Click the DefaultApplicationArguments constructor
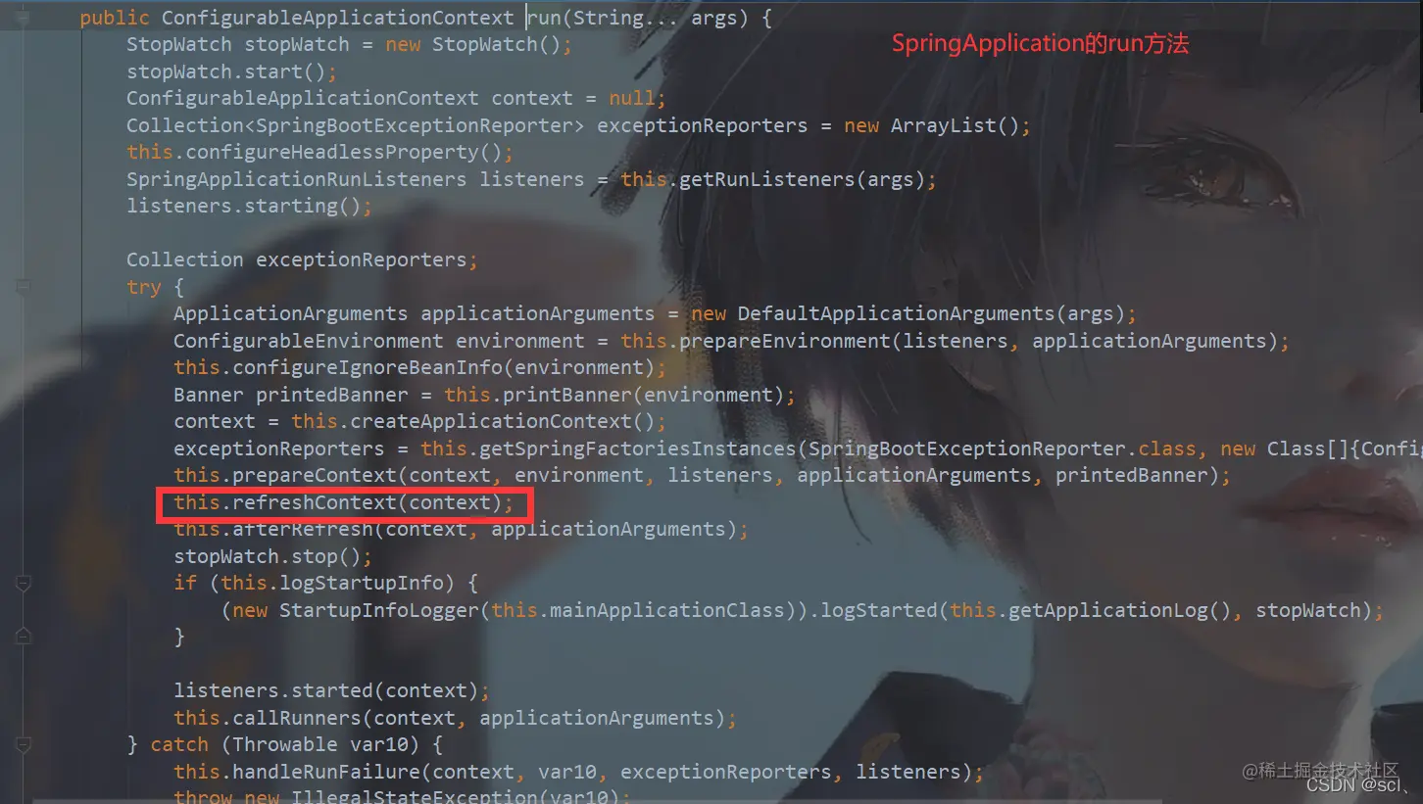Image resolution: width=1423 pixels, height=804 pixels. click(896, 314)
